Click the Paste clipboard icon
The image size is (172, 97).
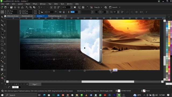(34, 7)
